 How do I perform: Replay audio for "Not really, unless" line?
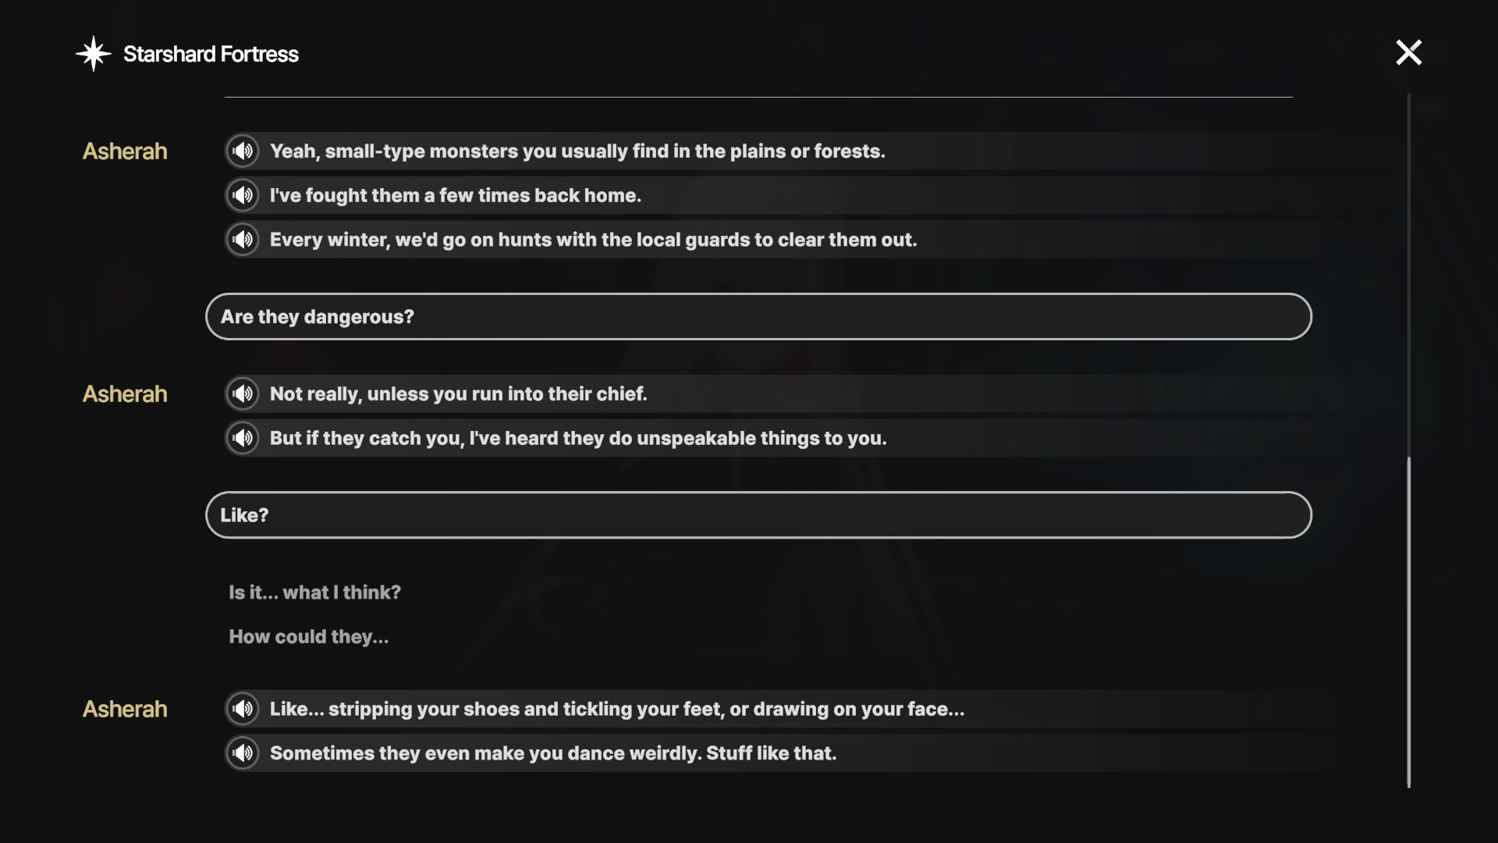(x=243, y=393)
